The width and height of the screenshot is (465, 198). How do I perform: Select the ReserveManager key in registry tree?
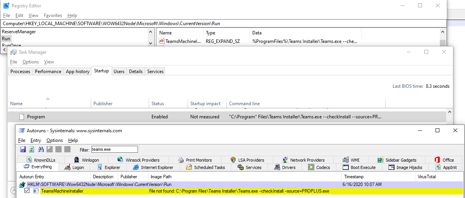19,32
